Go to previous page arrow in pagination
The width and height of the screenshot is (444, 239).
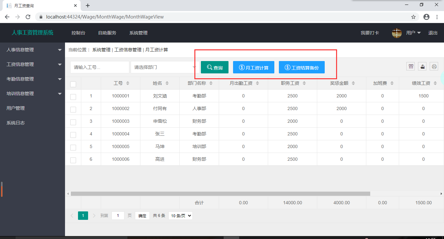point(72,216)
